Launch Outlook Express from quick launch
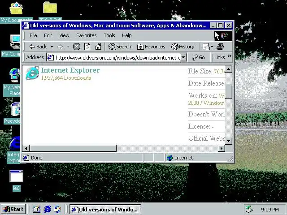Screen dimensions: 287x215 click(x=58, y=209)
